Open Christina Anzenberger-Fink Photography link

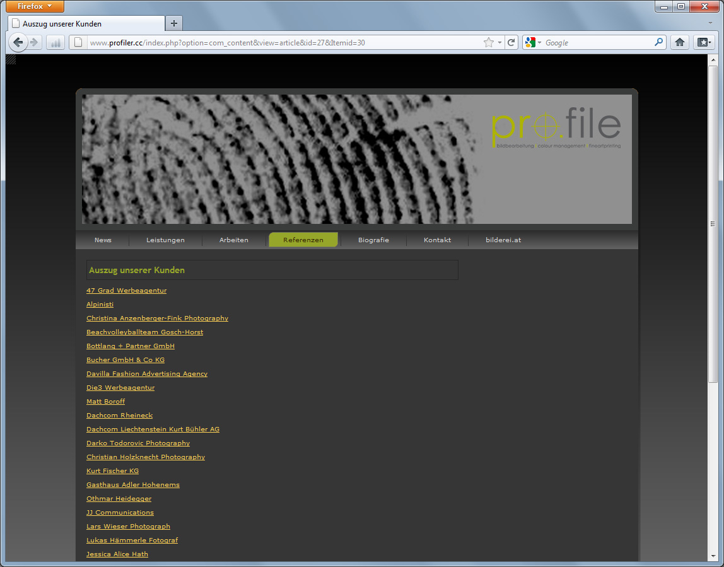click(x=158, y=318)
